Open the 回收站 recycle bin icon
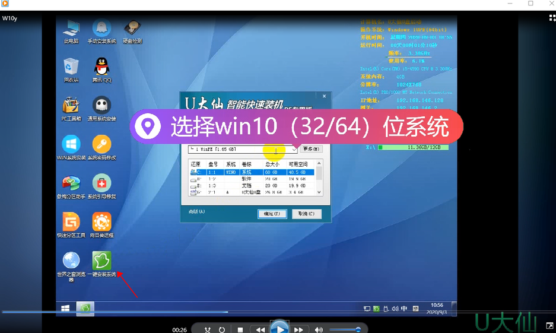 [71, 71]
